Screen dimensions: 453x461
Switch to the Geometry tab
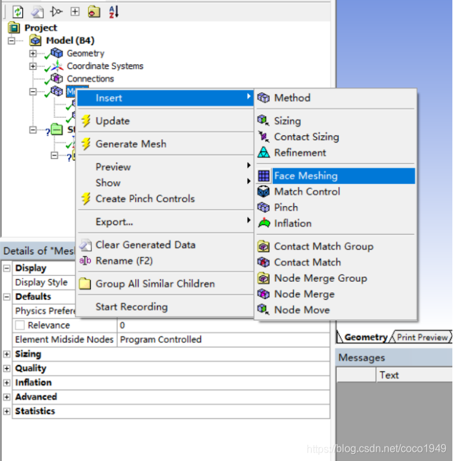tap(365, 337)
